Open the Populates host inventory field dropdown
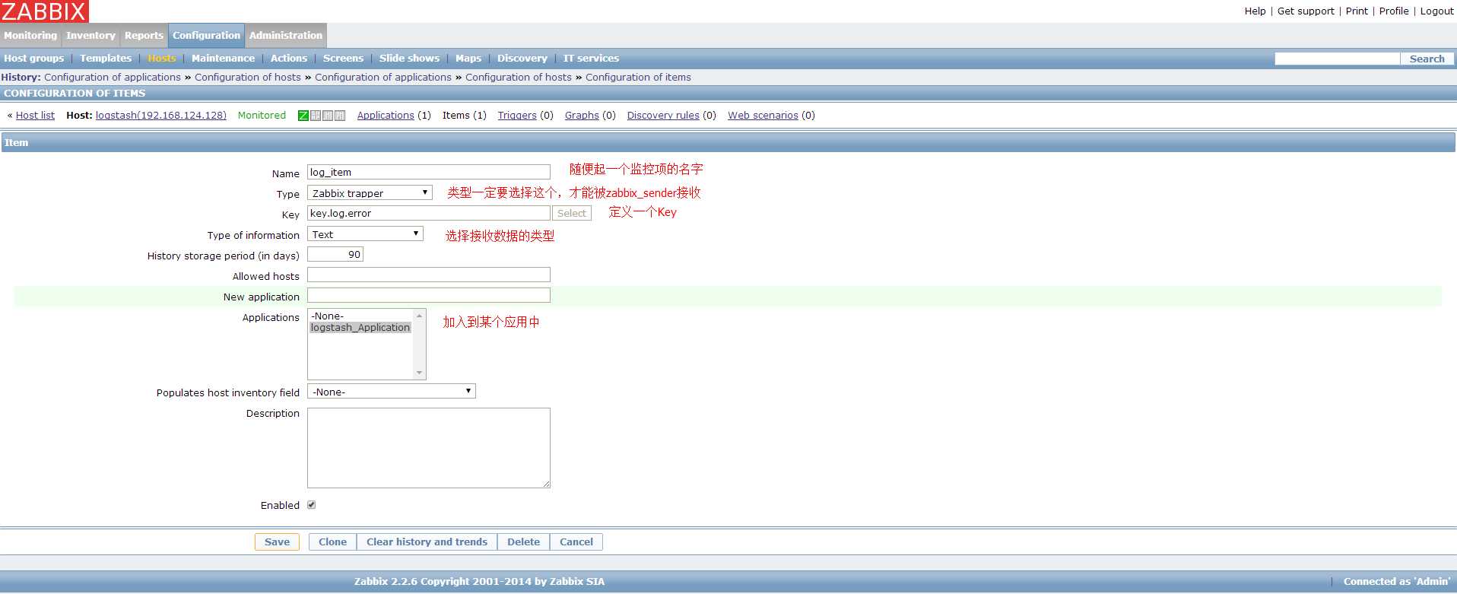The image size is (1457, 594). [392, 392]
